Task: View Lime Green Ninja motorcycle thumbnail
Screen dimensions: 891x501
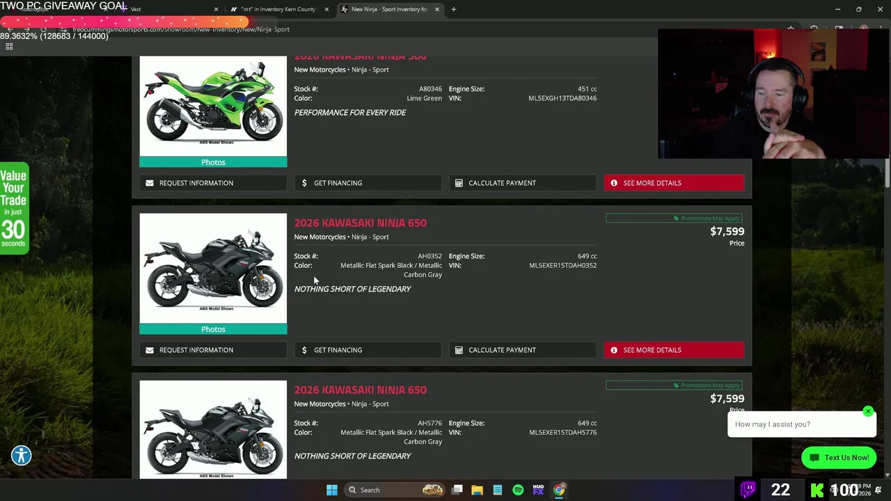Action: [213, 106]
